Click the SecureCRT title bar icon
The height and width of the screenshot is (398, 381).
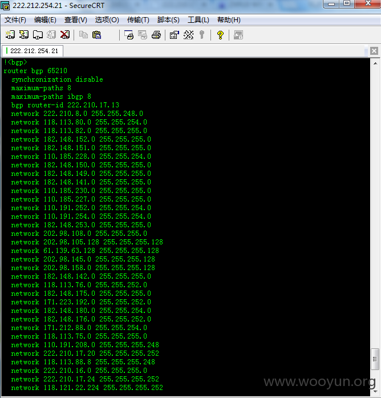[x=5, y=5]
